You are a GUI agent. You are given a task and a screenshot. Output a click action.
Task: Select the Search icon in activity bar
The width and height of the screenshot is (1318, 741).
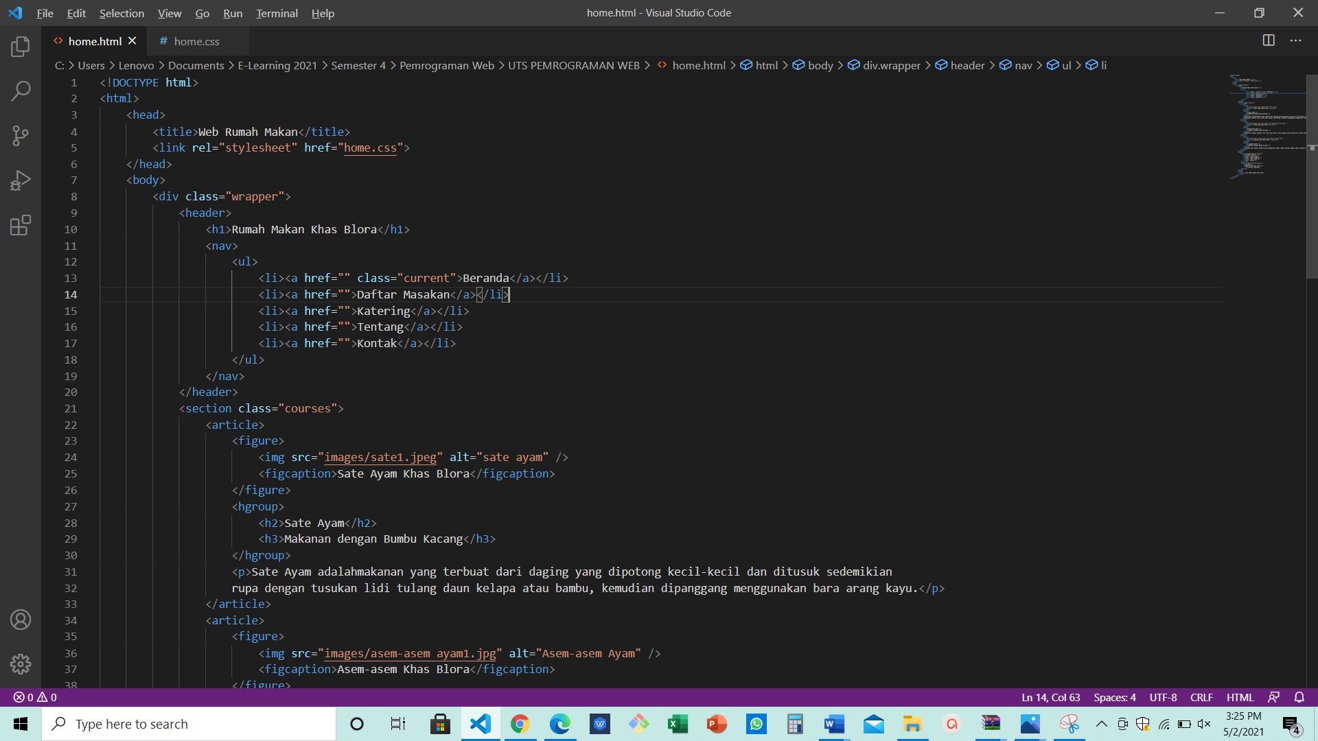click(21, 91)
